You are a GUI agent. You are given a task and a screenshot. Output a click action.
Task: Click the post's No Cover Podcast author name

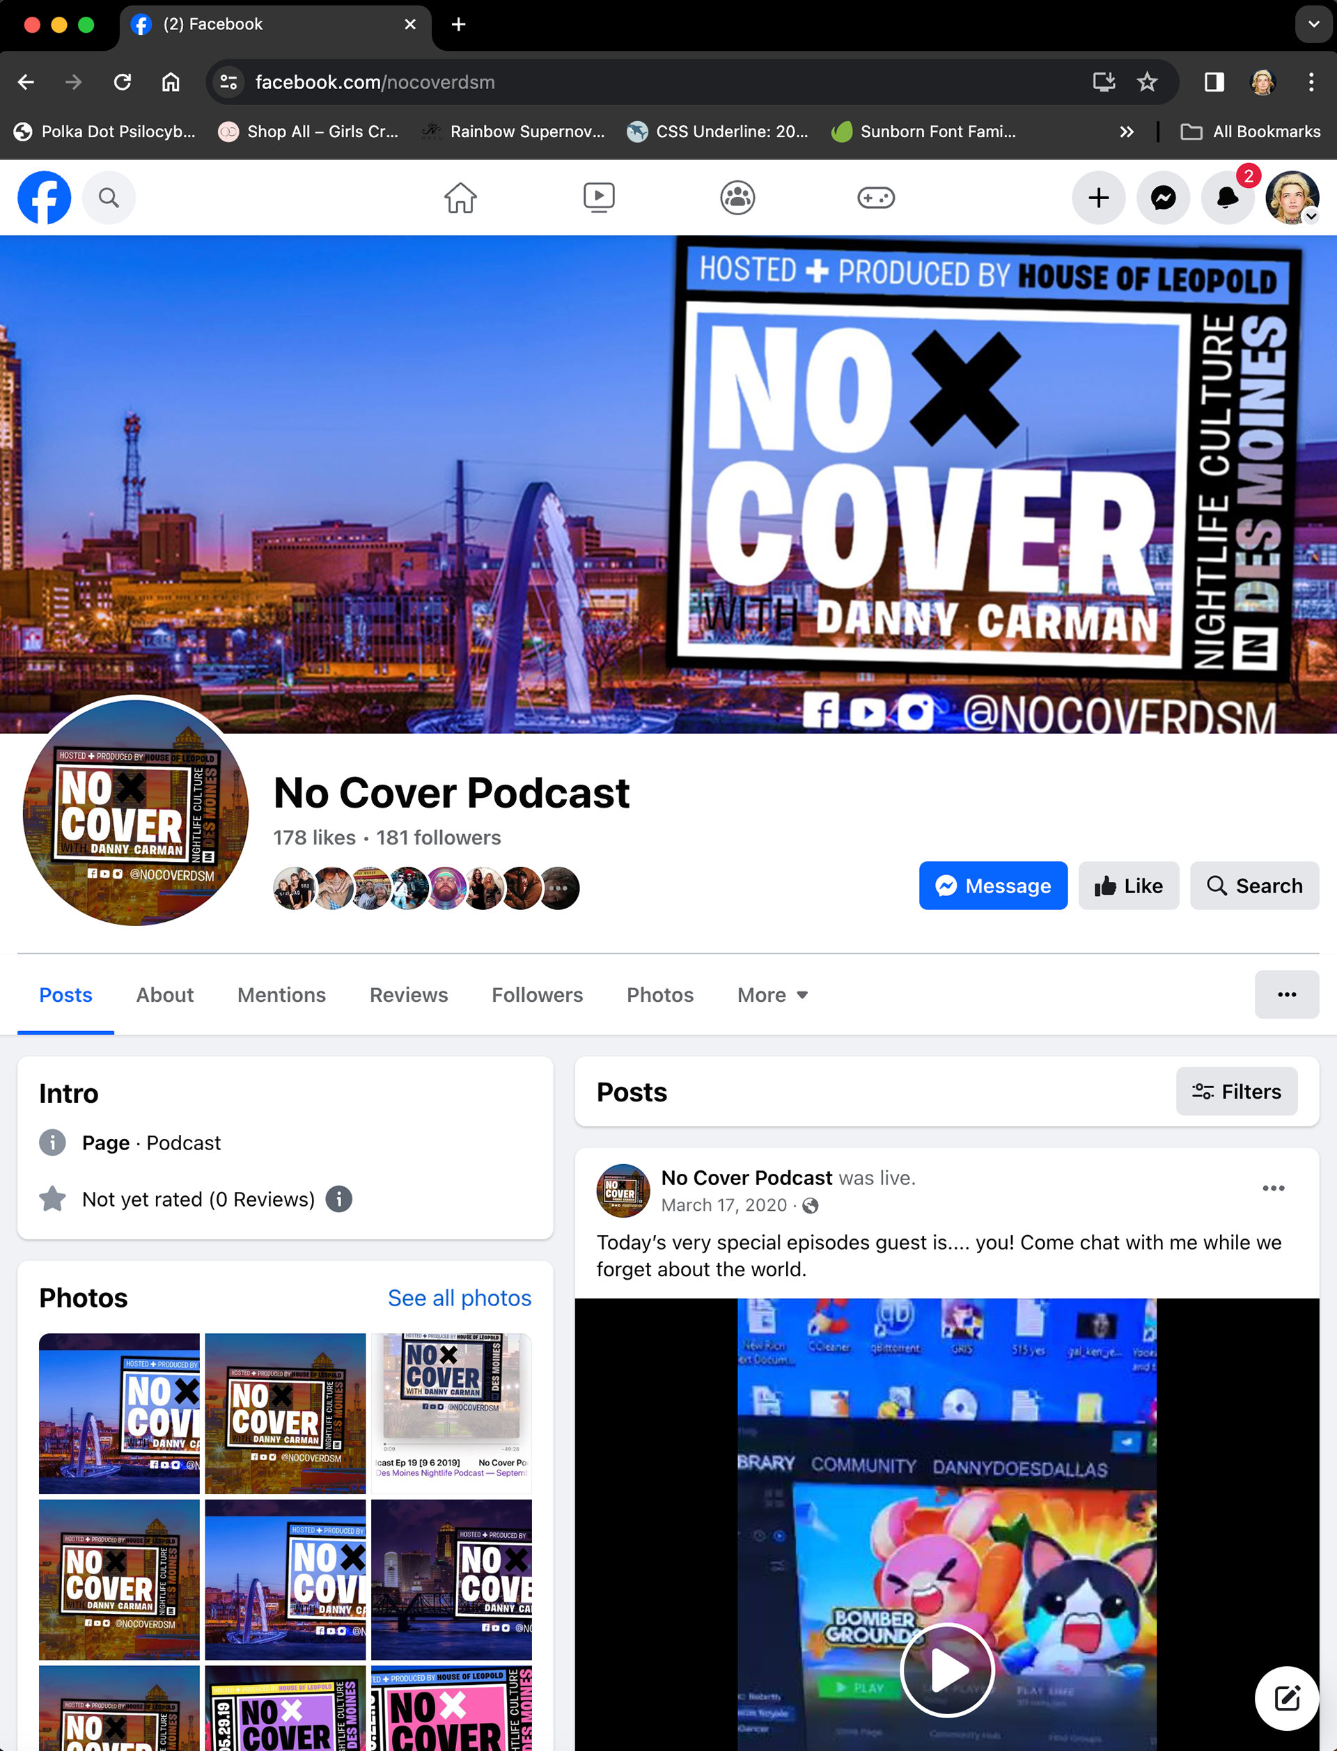tap(746, 1177)
